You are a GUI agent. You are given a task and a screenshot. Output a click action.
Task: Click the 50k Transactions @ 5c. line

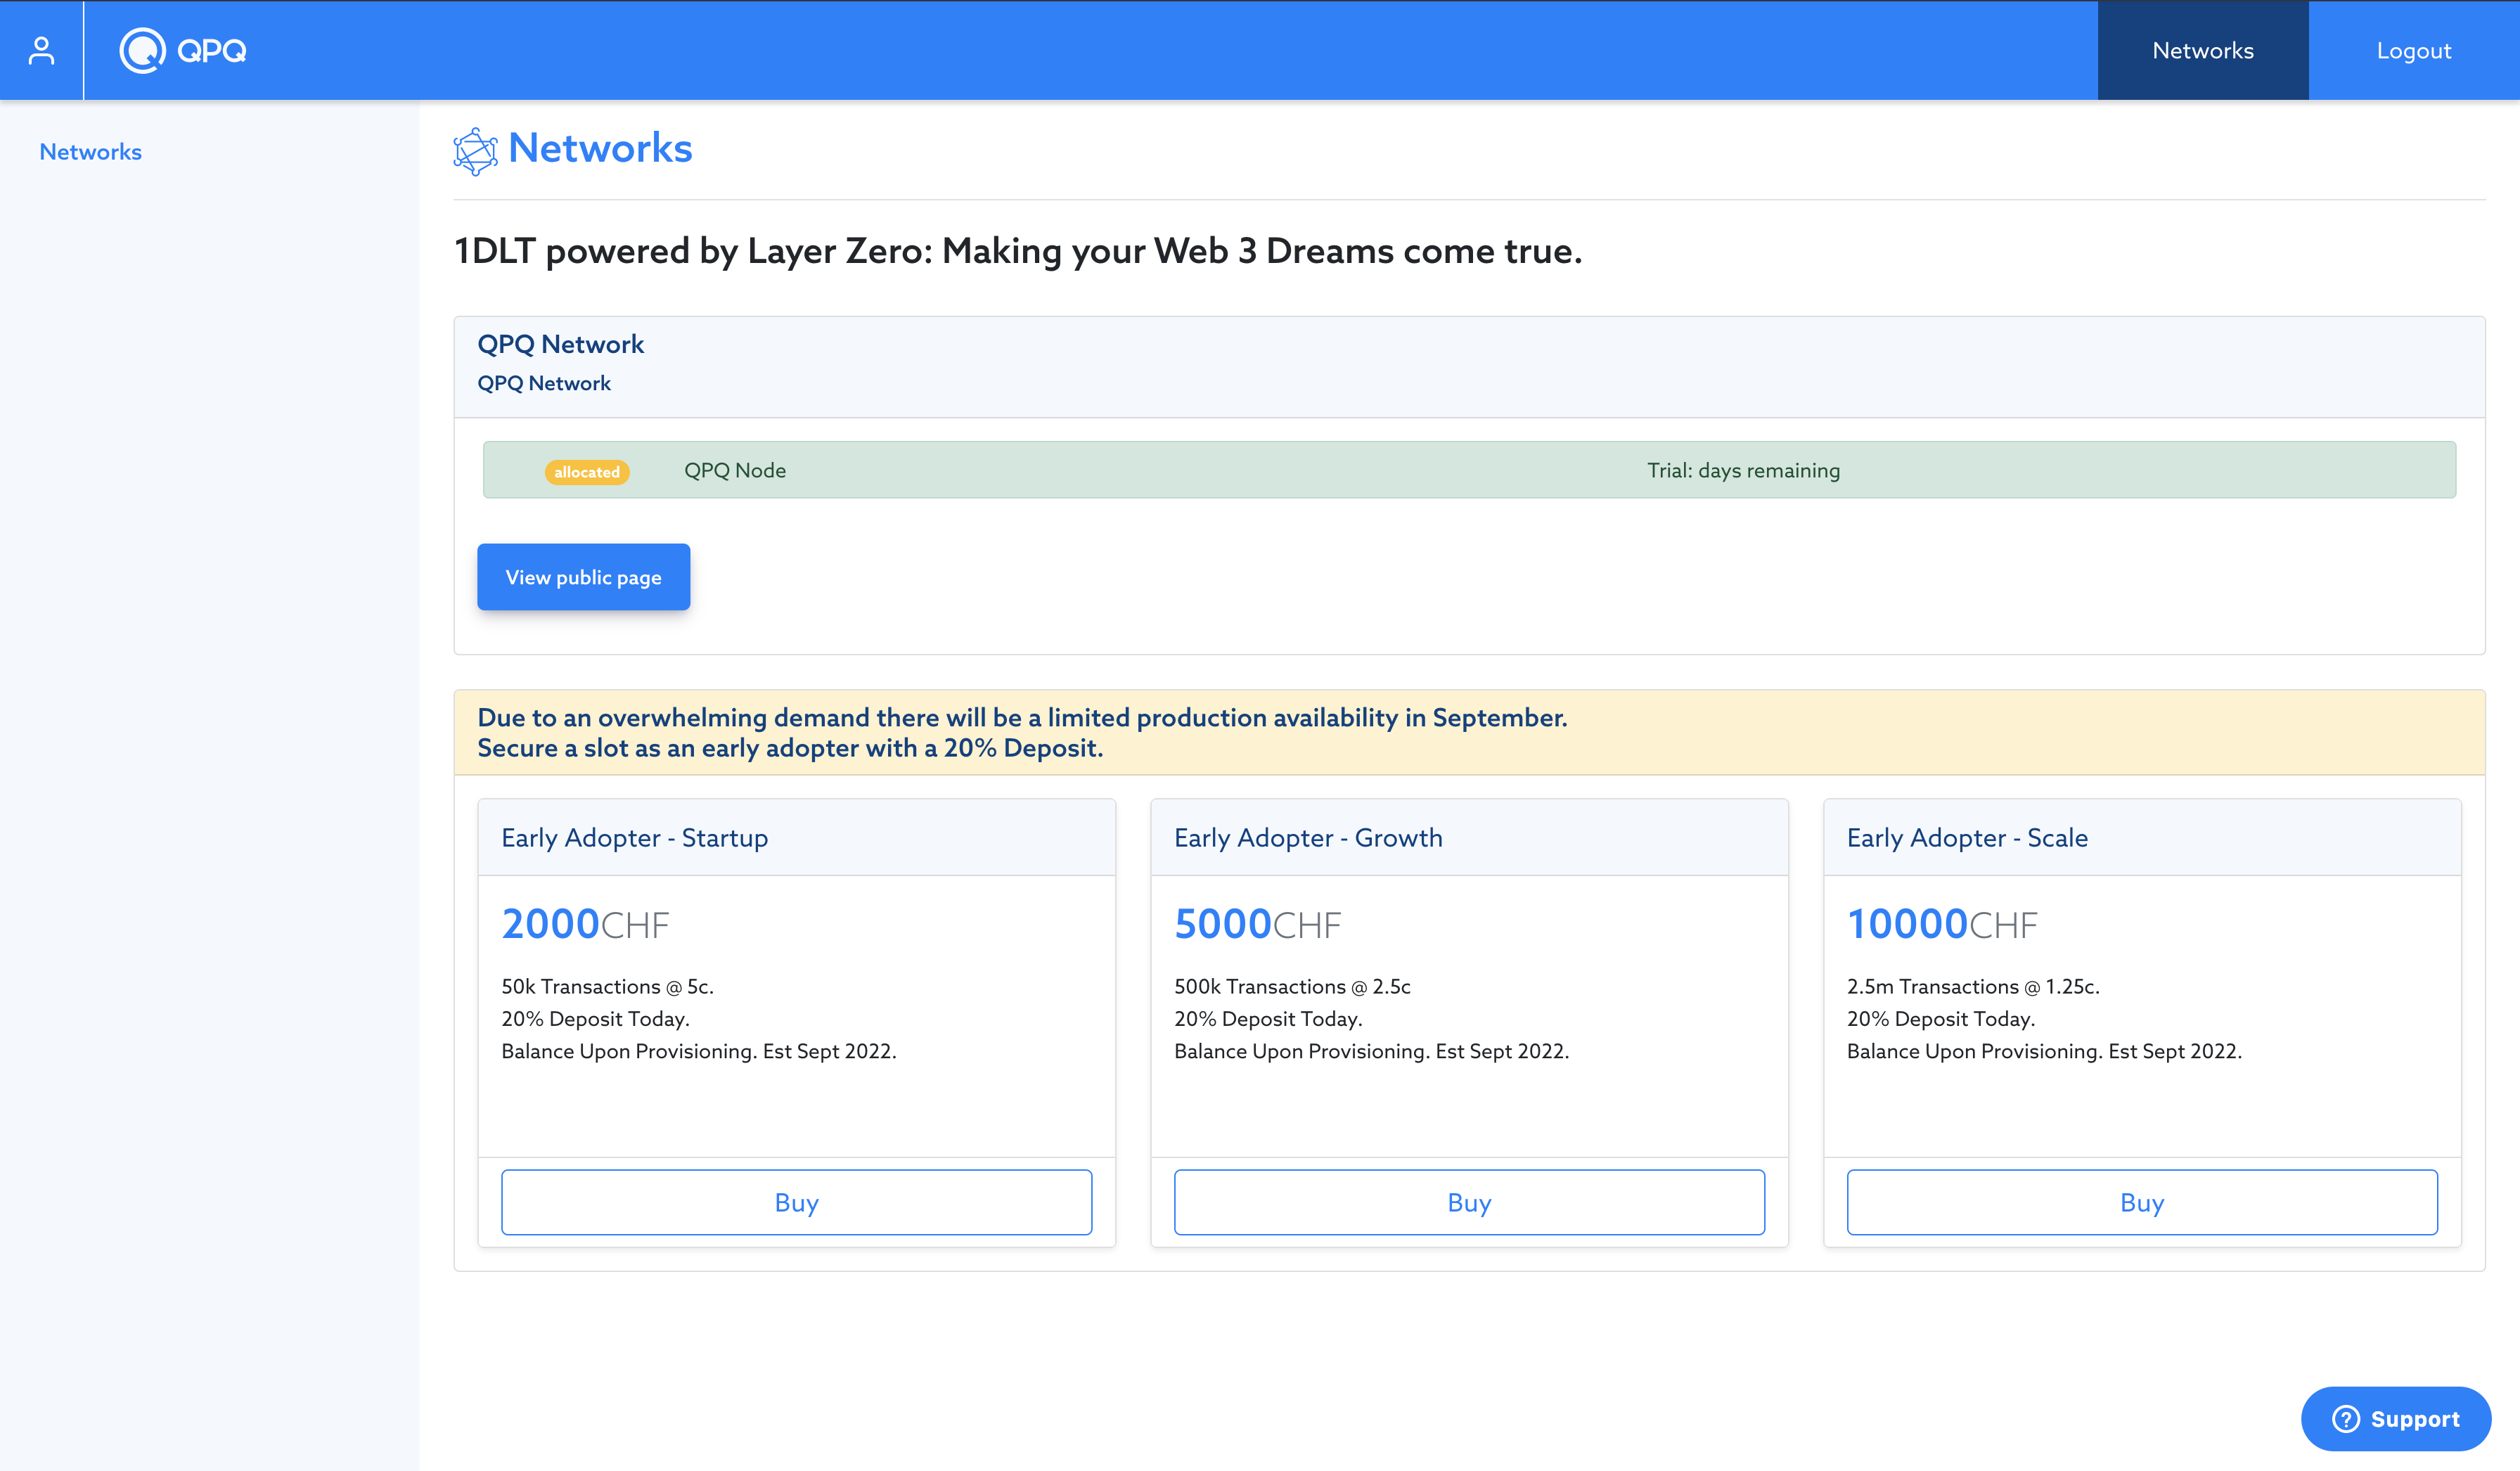(607, 986)
